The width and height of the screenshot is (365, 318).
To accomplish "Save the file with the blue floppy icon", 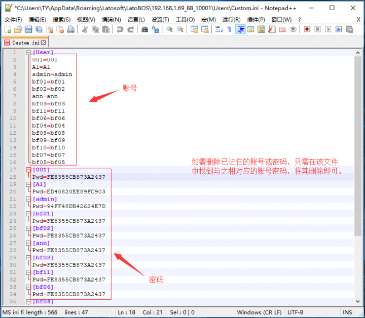I will coord(28,29).
